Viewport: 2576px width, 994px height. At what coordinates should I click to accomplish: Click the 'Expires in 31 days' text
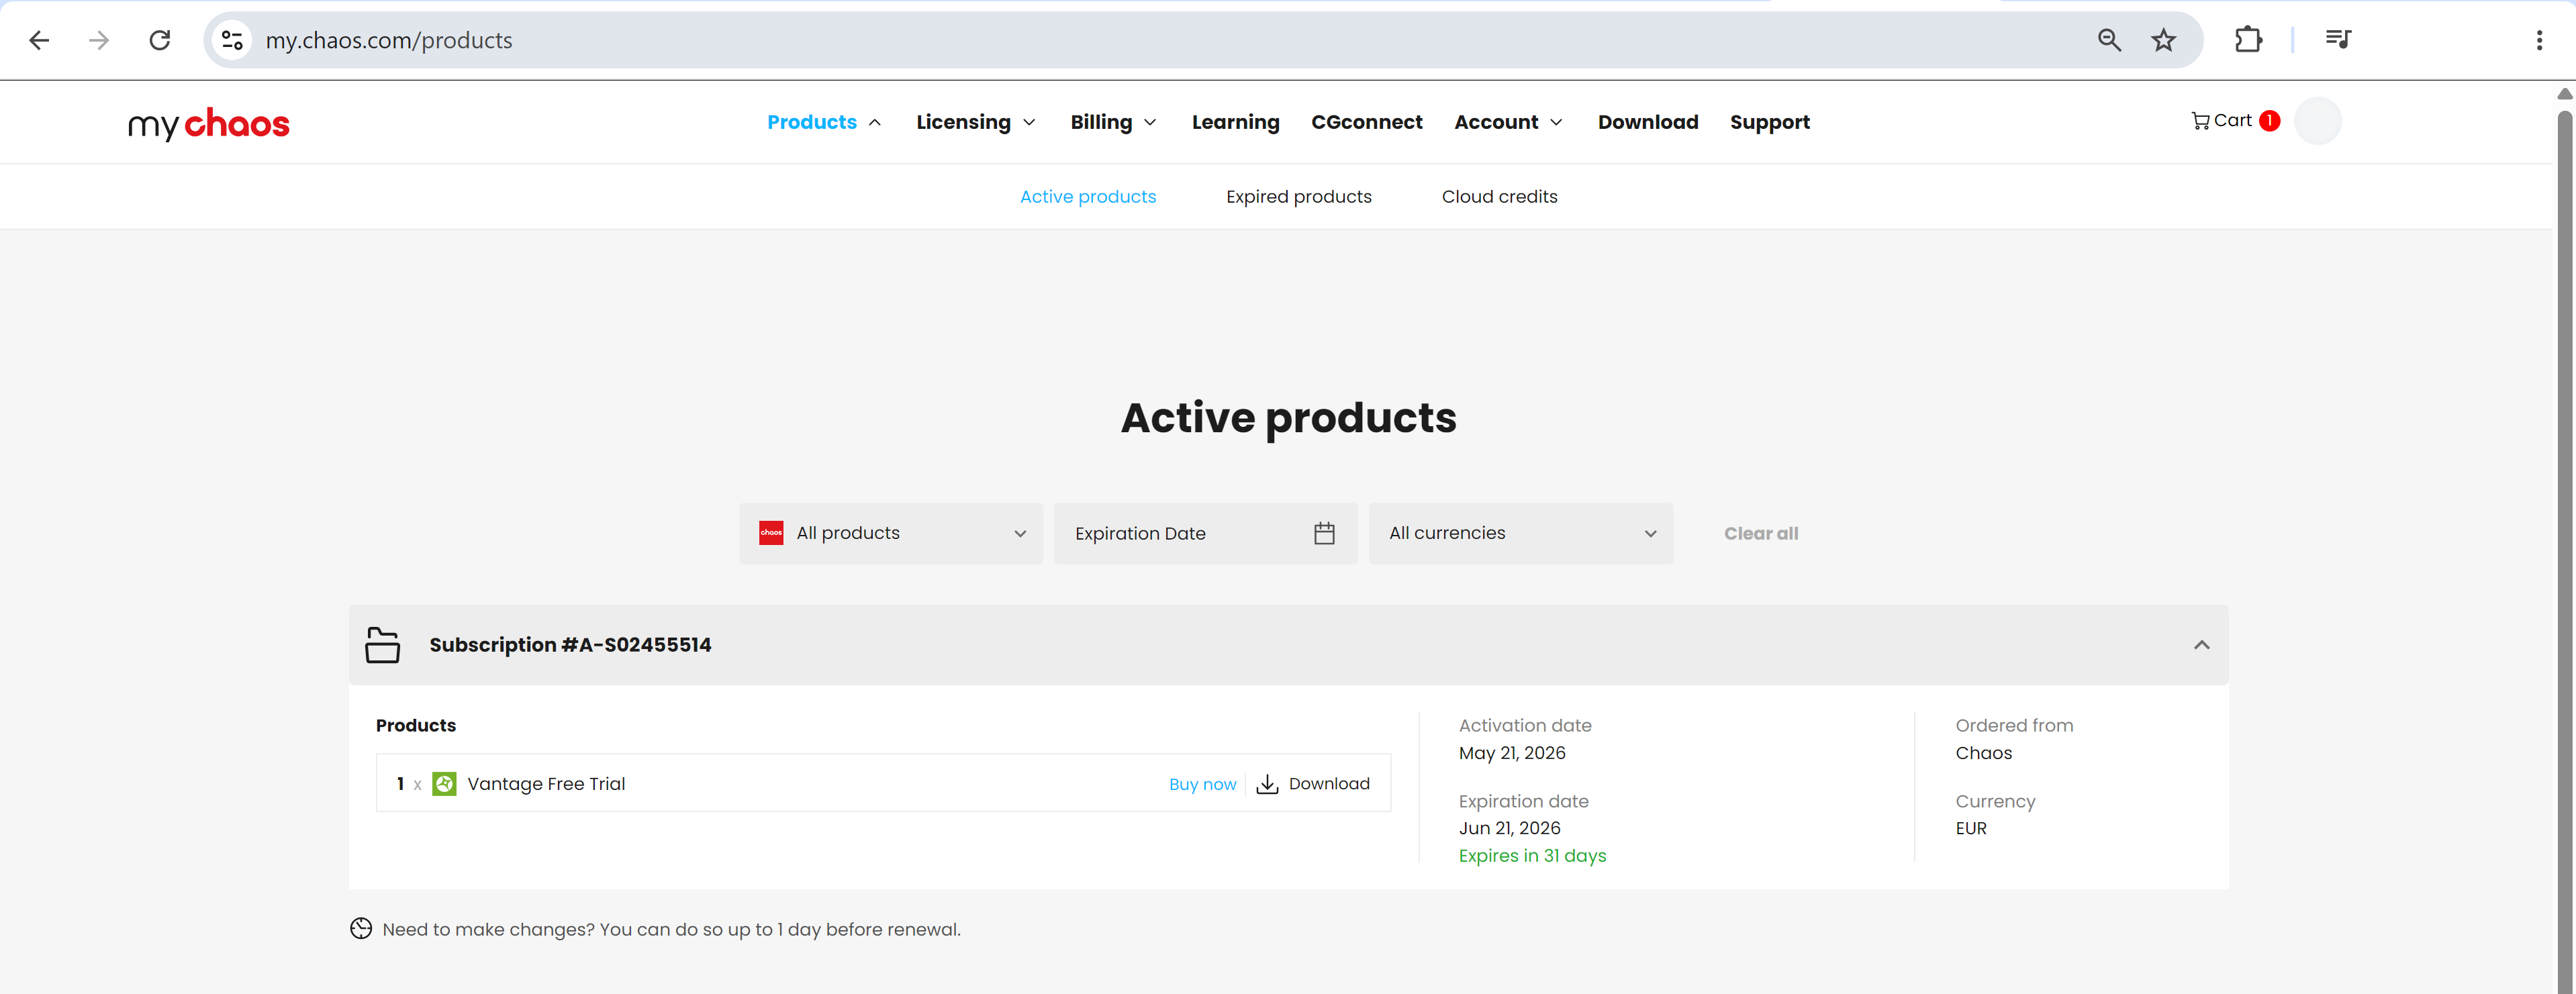1532,856
